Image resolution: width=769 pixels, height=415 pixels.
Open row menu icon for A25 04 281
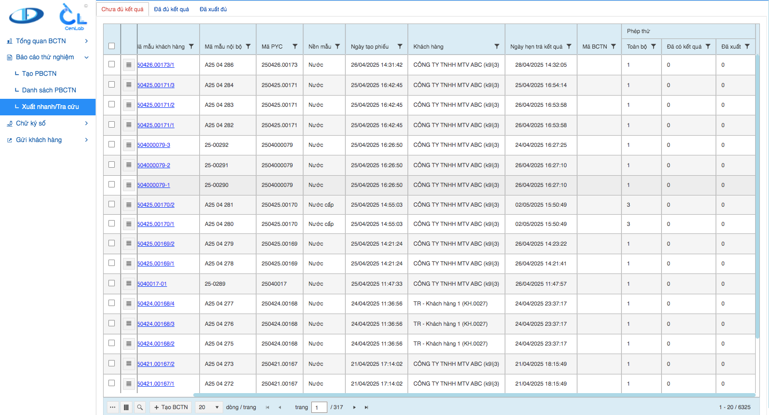pyautogui.click(x=129, y=205)
